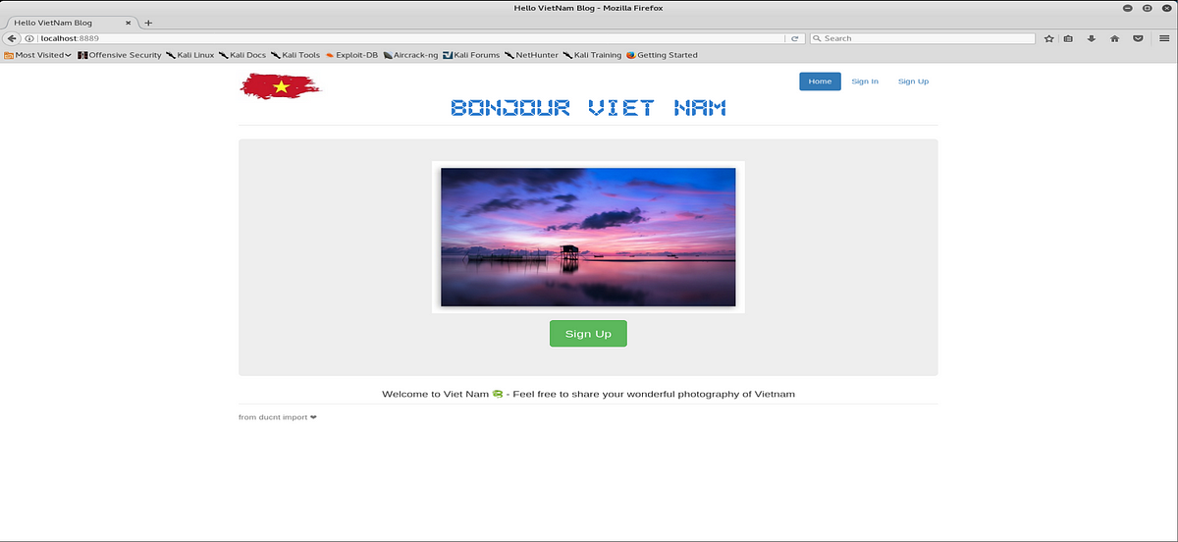Image resolution: width=1178 pixels, height=542 pixels.
Task: Reload the page with the refresh icon
Action: click(795, 38)
